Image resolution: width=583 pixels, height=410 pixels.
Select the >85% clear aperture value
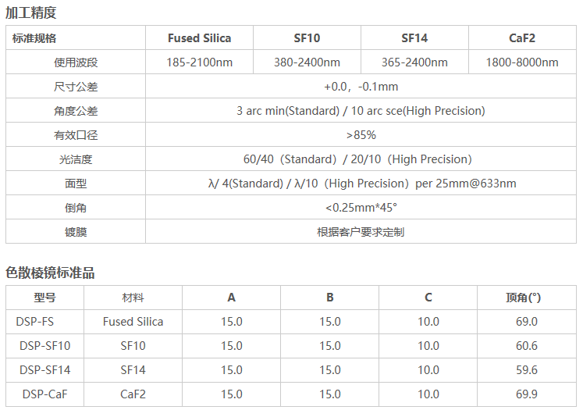[x=361, y=135]
